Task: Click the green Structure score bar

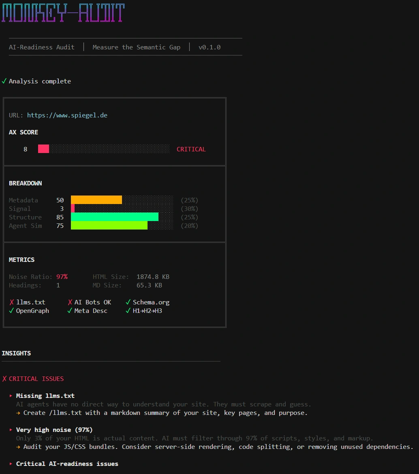Action: pyautogui.click(x=114, y=217)
